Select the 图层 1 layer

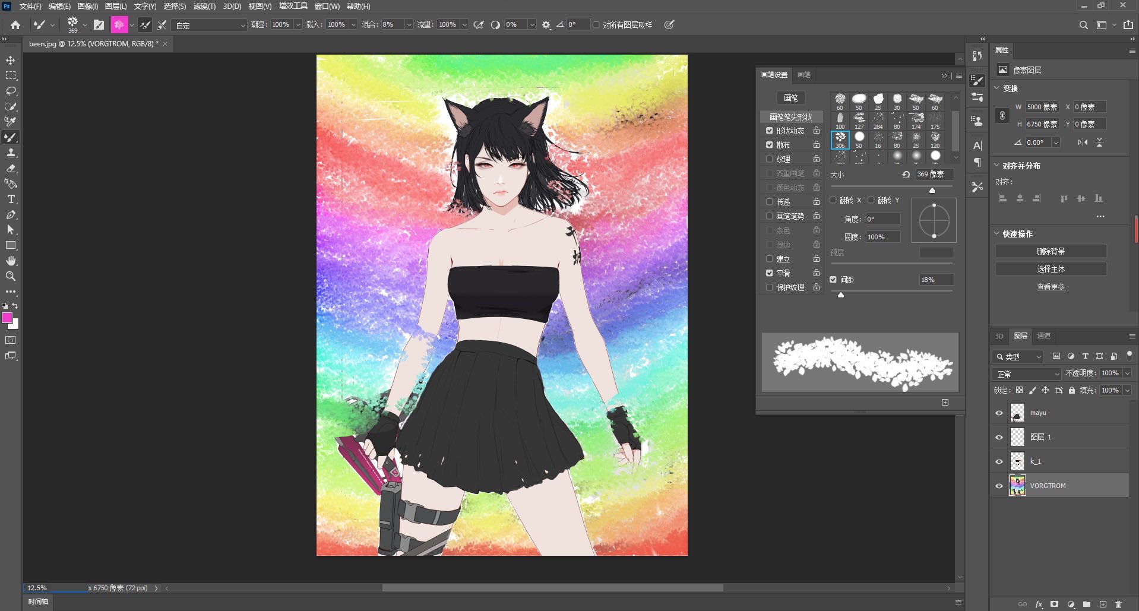pos(1060,437)
